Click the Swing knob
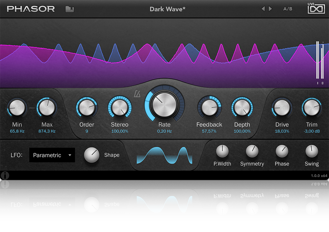This screenshot has height=232, width=329. click(x=312, y=151)
